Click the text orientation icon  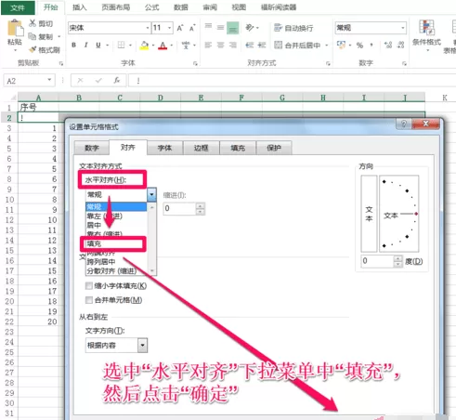coord(250,28)
